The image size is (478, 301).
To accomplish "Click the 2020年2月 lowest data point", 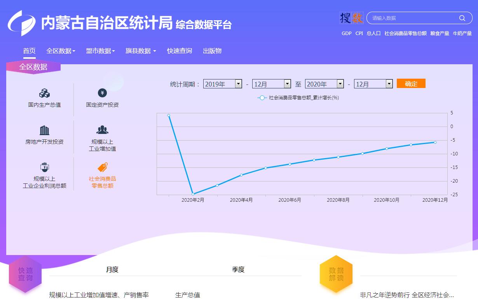I will coord(193,194).
